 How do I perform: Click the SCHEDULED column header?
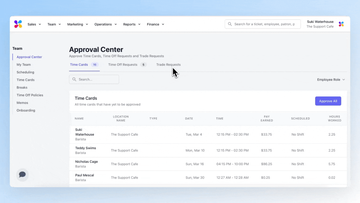click(300, 118)
